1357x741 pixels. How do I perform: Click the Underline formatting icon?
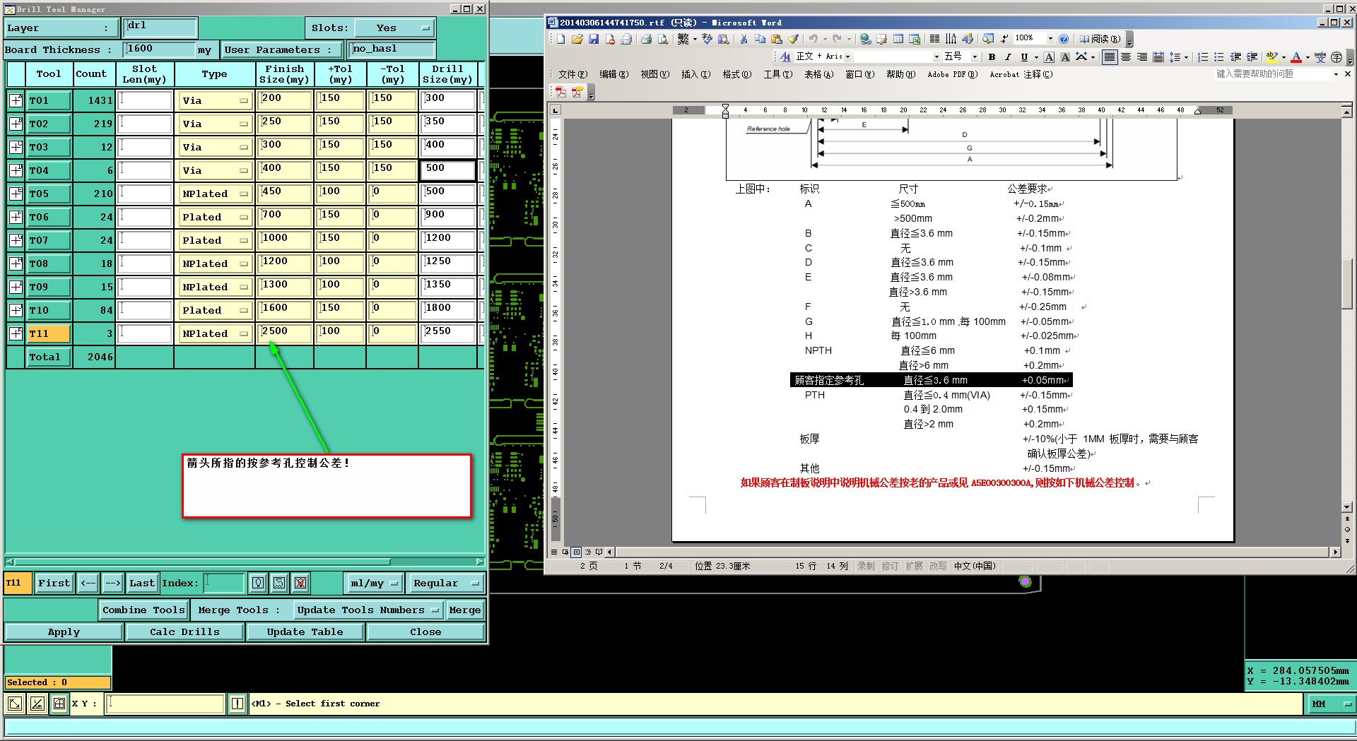(1024, 57)
